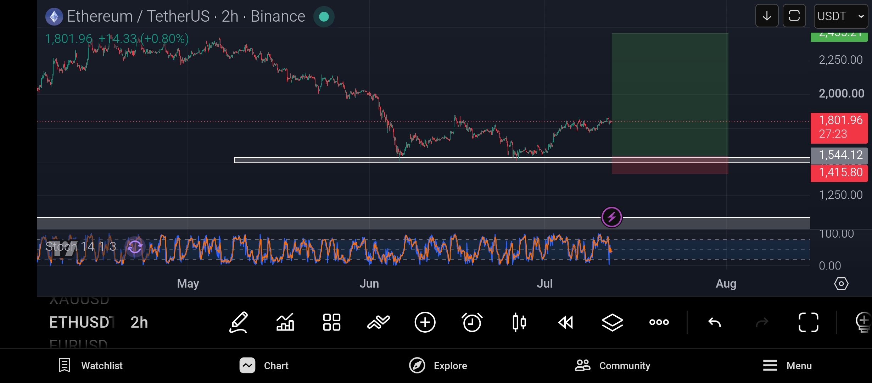Tap the purple lightning event marker
The height and width of the screenshot is (383, 872).
point(612,217)
